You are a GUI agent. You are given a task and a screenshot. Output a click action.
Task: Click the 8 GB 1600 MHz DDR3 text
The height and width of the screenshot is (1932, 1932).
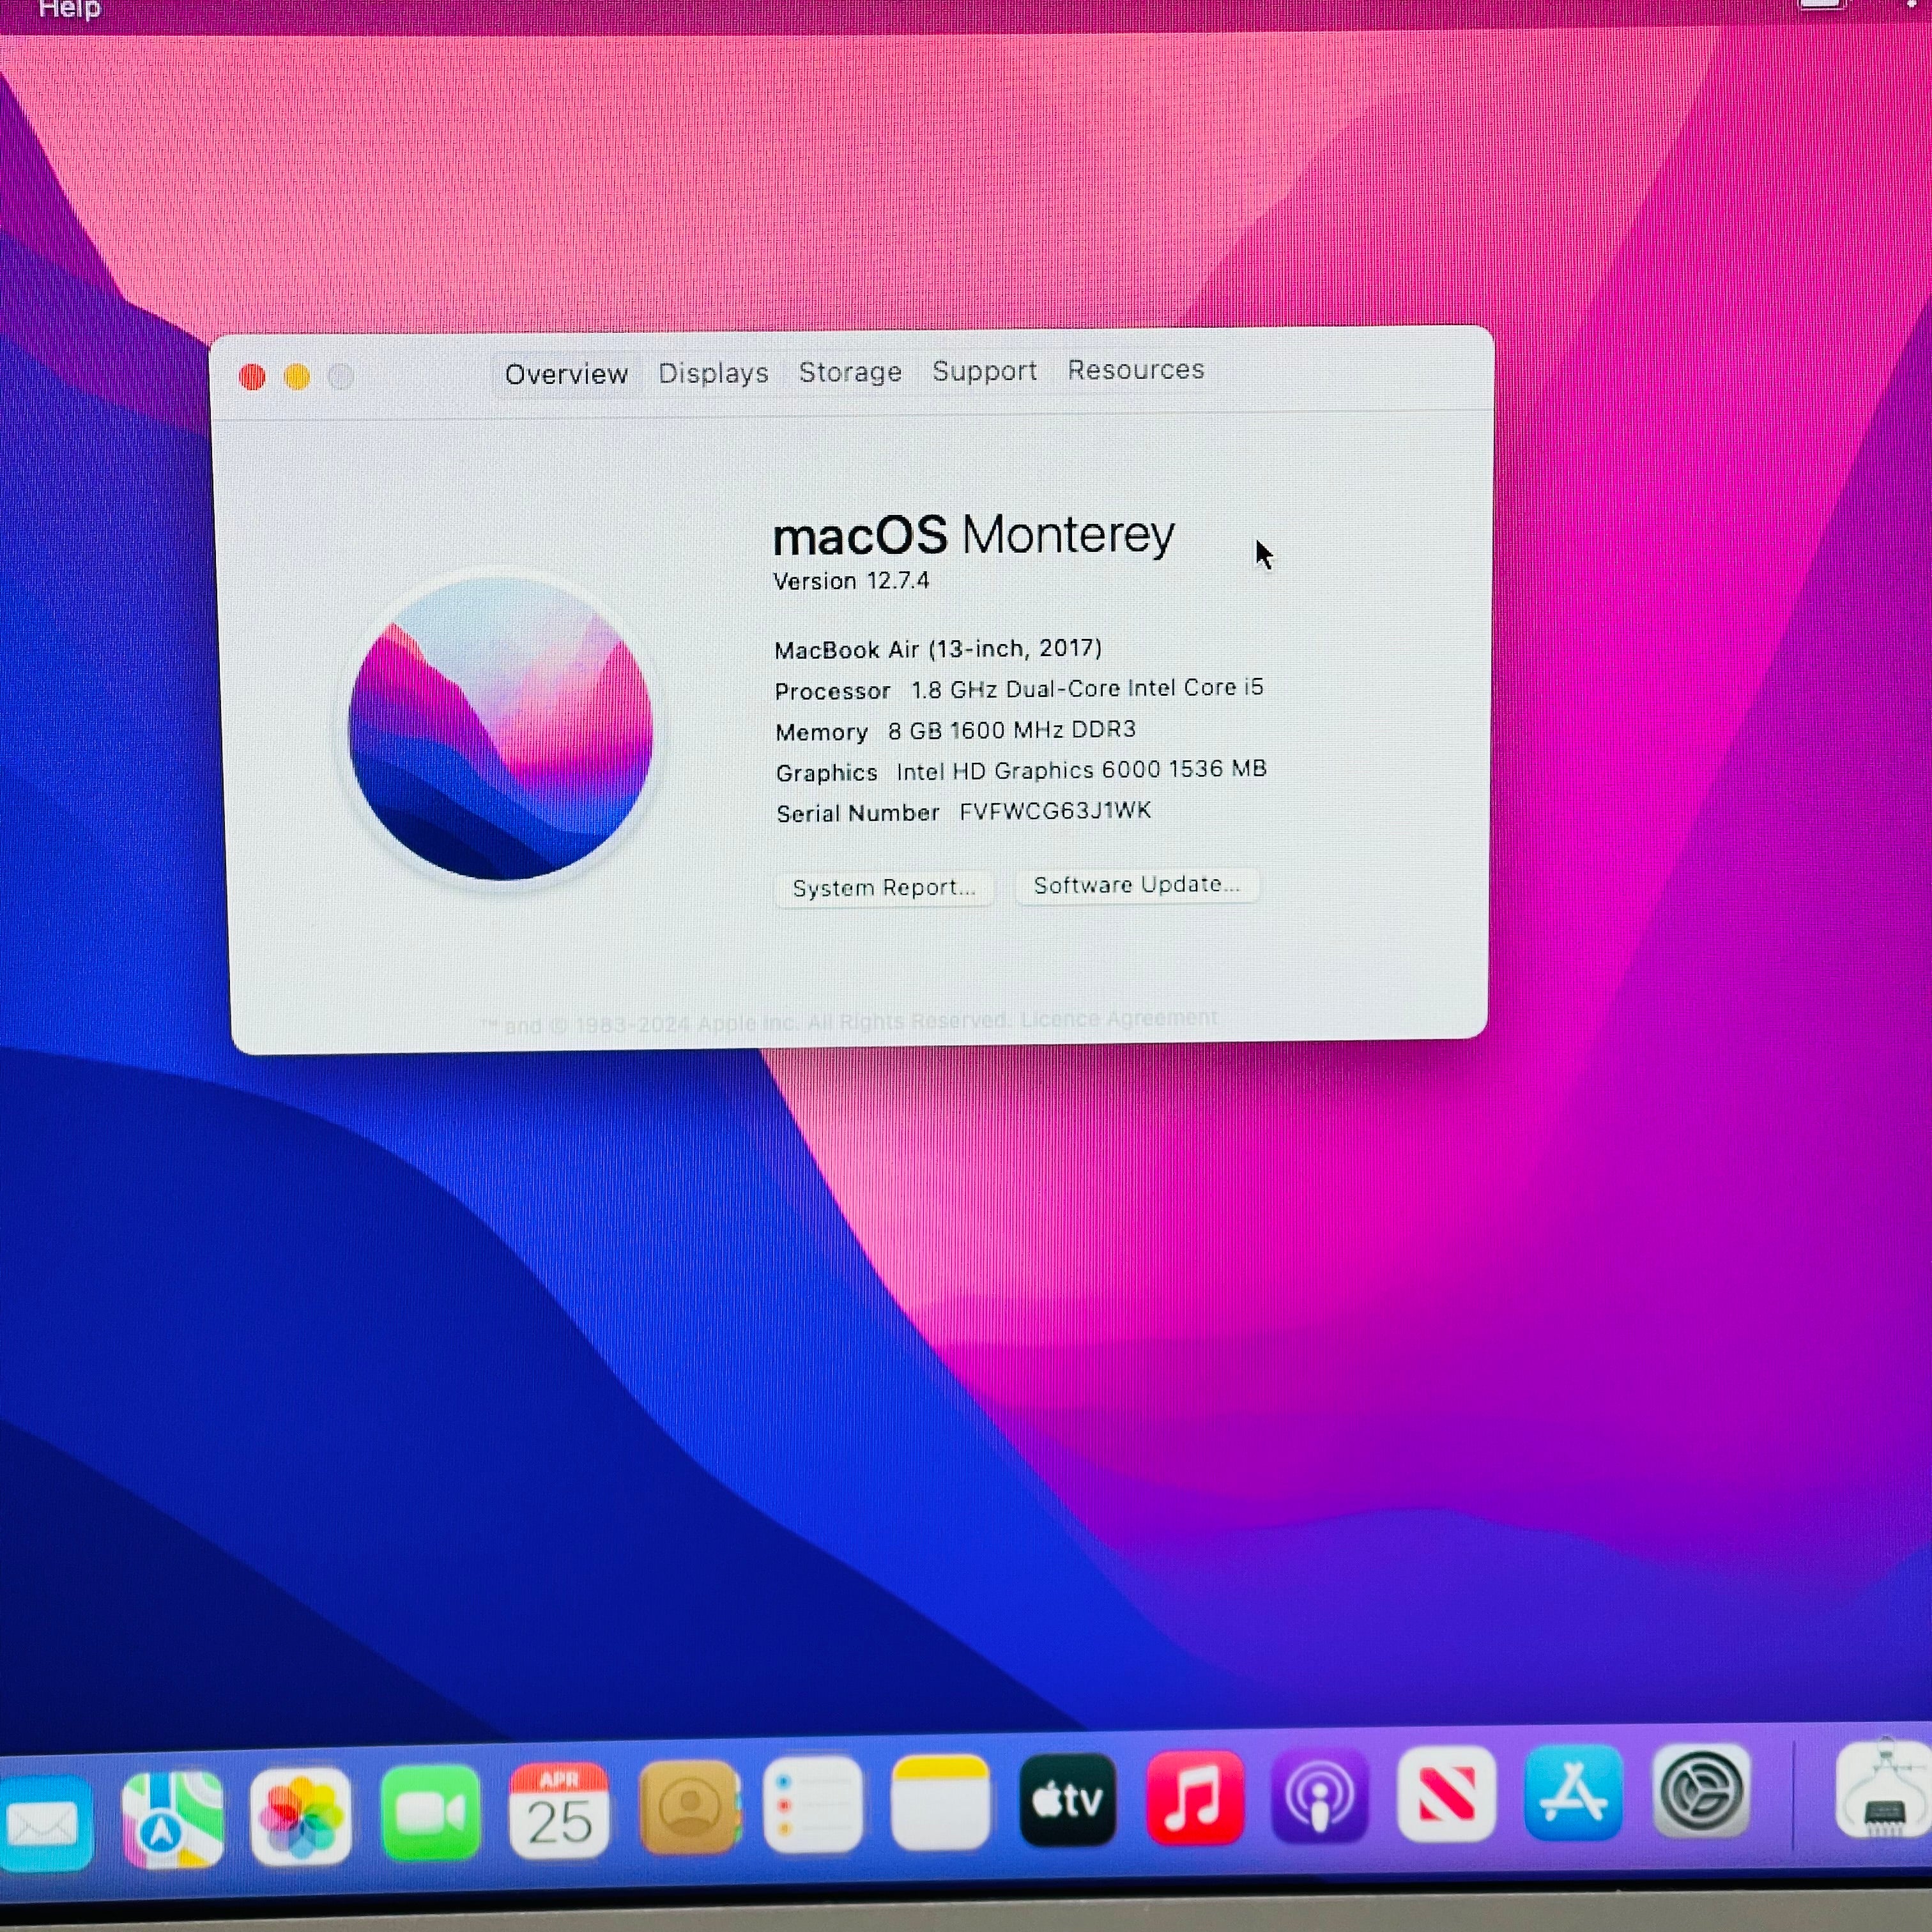[x=1012, y=730]
